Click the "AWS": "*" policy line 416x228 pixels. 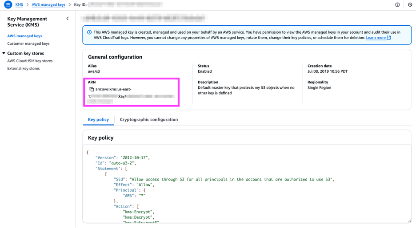click(x=134, y=196)
